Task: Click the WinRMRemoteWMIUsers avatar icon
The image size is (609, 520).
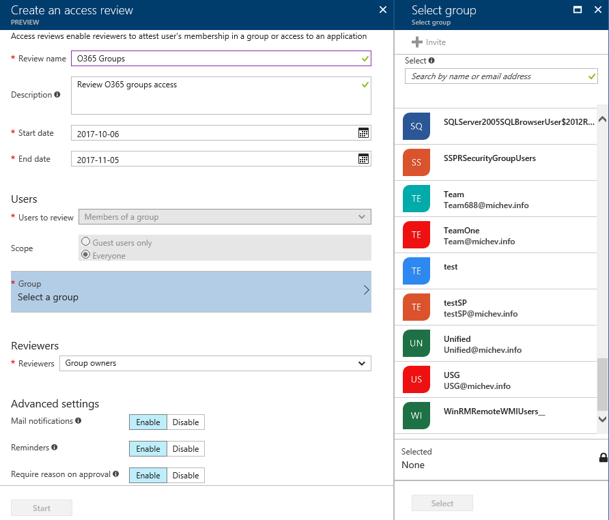Action: tap(417, 416)
